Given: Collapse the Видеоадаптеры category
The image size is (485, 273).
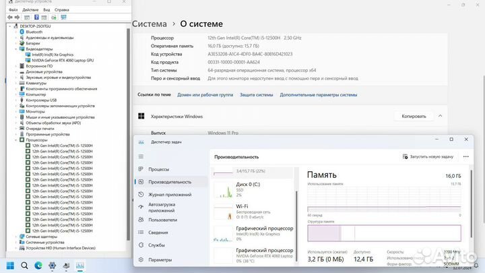Looking at the screenshot, I should [x=16, y=49].
